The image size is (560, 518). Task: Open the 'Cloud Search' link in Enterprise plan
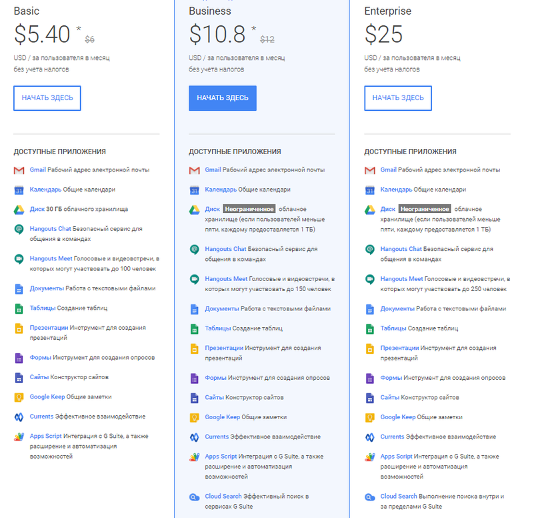pos(399,497)
